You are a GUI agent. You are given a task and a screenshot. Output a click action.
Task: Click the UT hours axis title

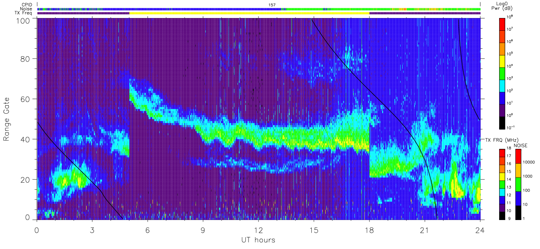coord(258,240)
